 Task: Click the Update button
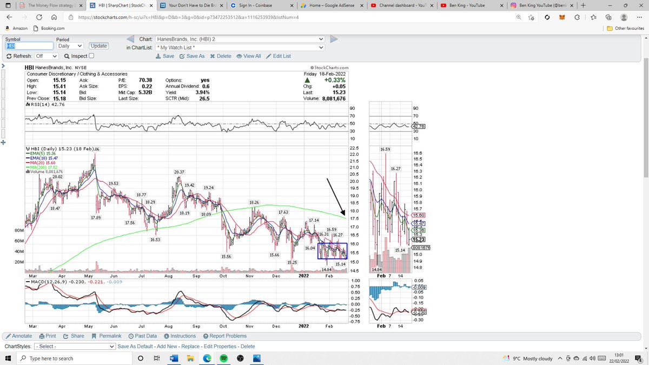[98, 46]
